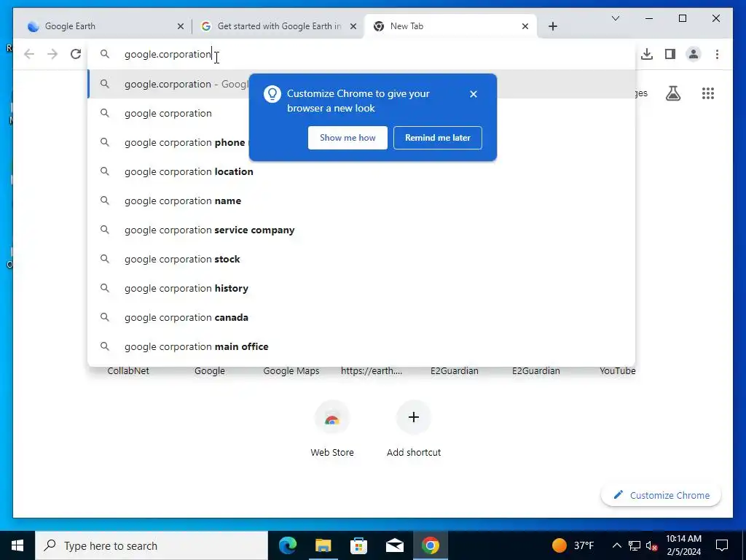746x560 pixels.
Task: Open Microsoft Store from the taskbar
Action: click(358, 545)
